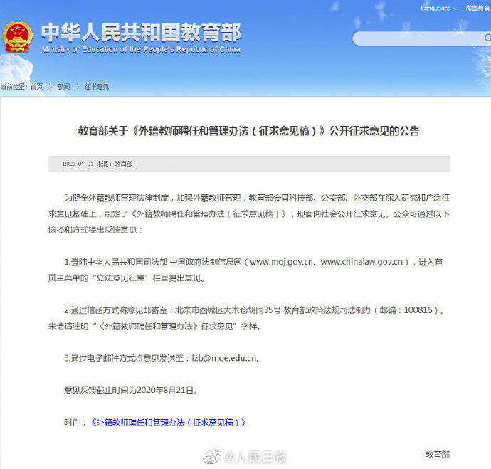Click the postcode 100816
This screenshot has height=469, width=491.
[418, 310]
